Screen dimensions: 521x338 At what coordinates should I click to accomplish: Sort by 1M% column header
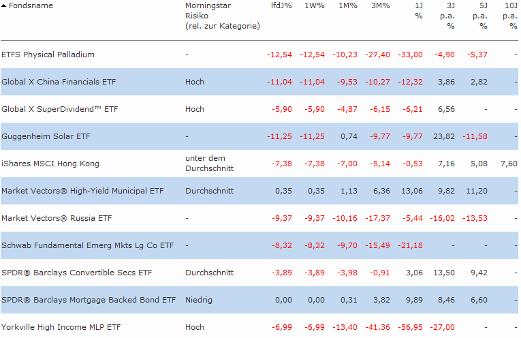point(348,5)
